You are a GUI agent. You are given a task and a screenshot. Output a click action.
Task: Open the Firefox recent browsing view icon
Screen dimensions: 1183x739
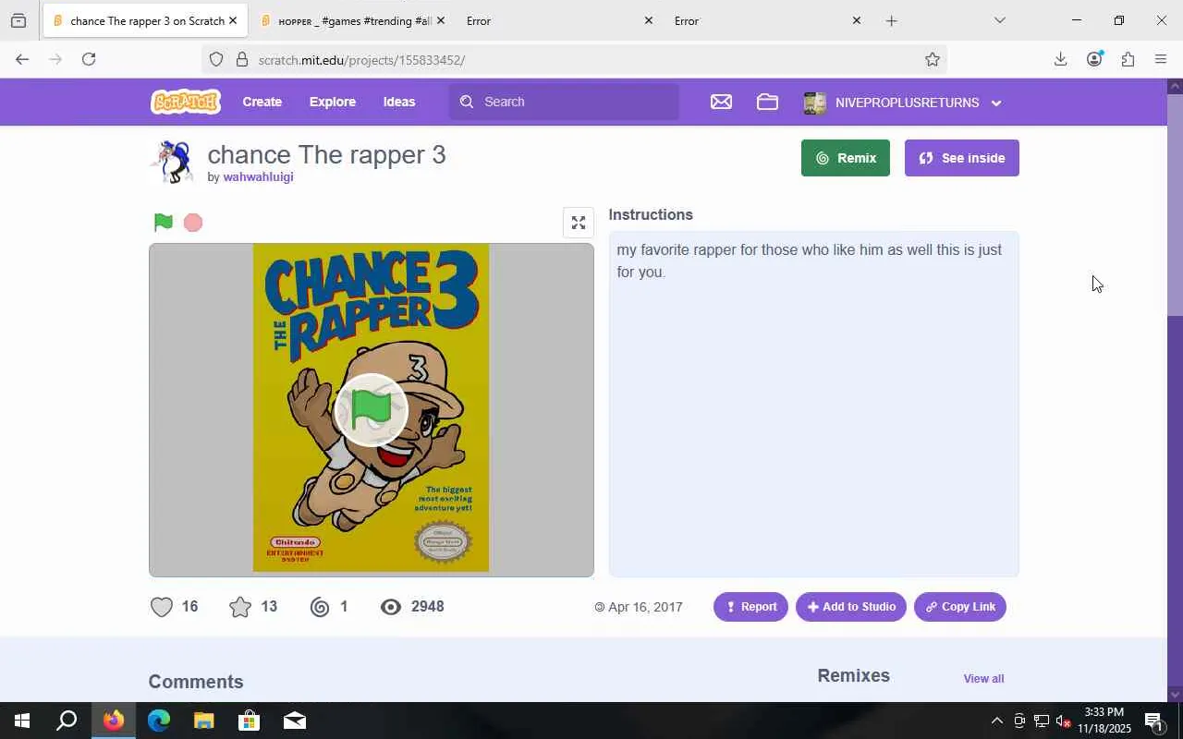[x=18, y=20]
